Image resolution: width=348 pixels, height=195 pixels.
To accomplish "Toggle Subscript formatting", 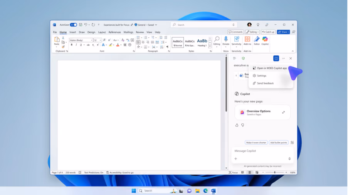I will coord(93,45).
